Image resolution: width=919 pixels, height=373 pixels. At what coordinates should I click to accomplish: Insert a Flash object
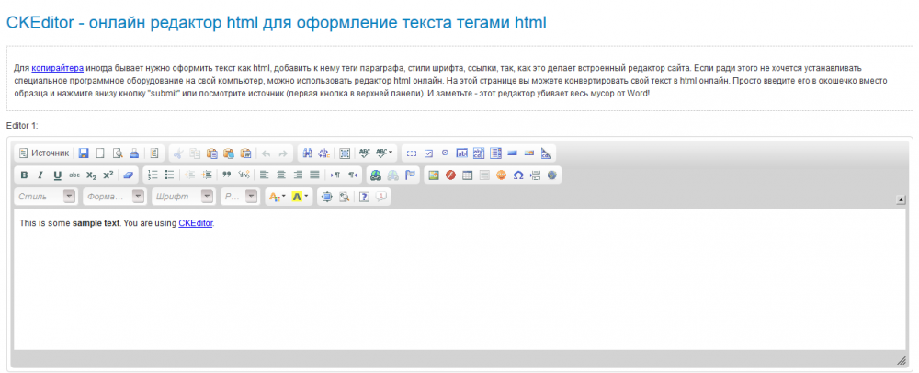(x=450, y=175)
